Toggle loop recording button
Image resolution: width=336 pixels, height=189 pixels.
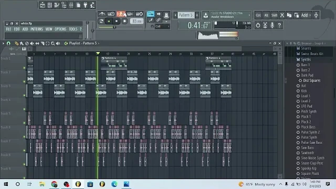tap(139, 14)
